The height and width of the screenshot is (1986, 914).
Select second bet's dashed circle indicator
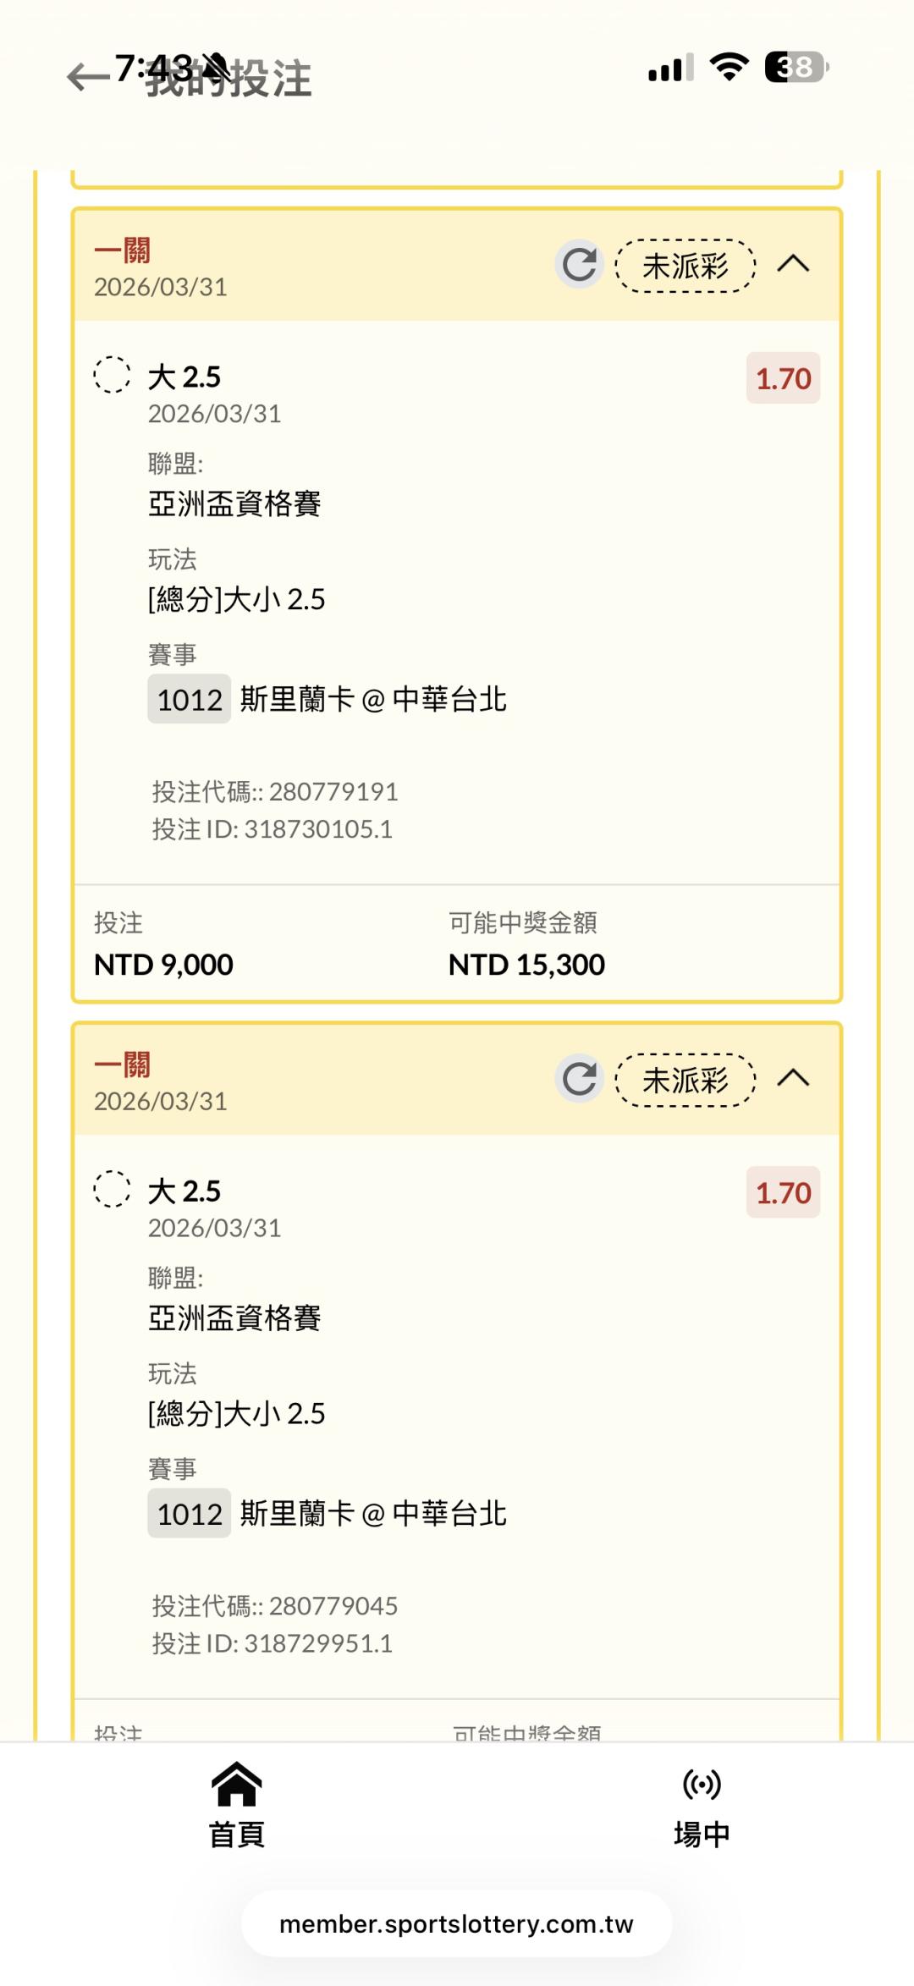coord(112,1189)
